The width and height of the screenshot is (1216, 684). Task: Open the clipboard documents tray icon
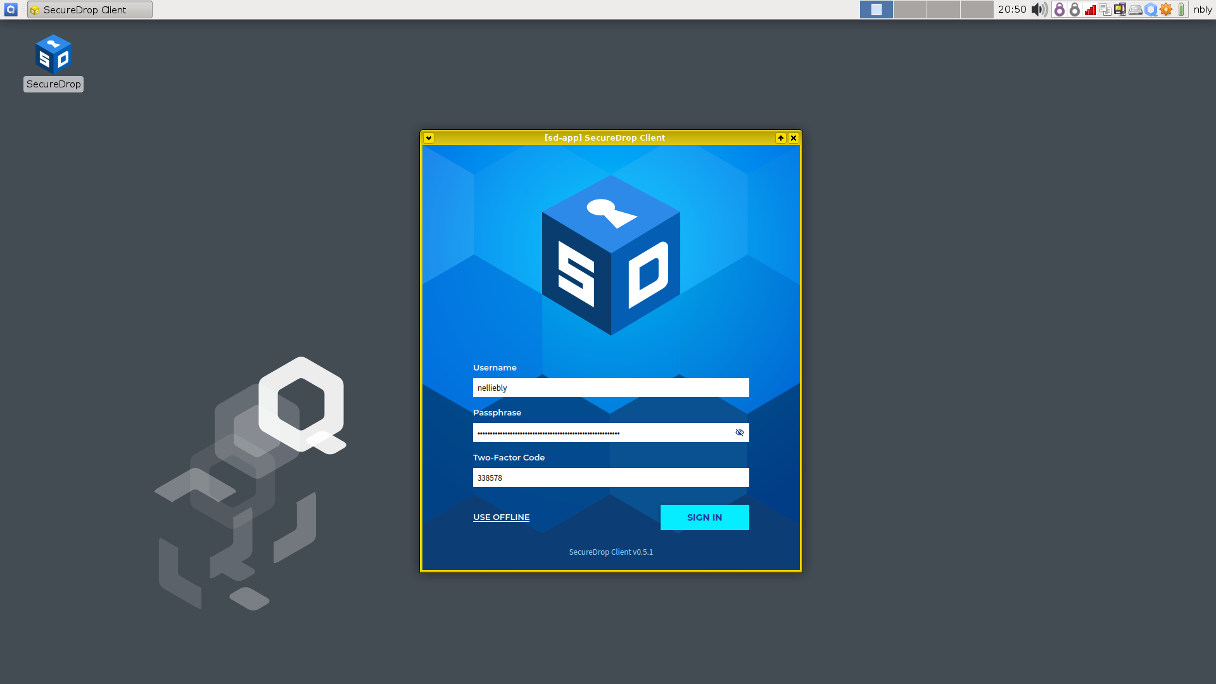coord(1105,9)
